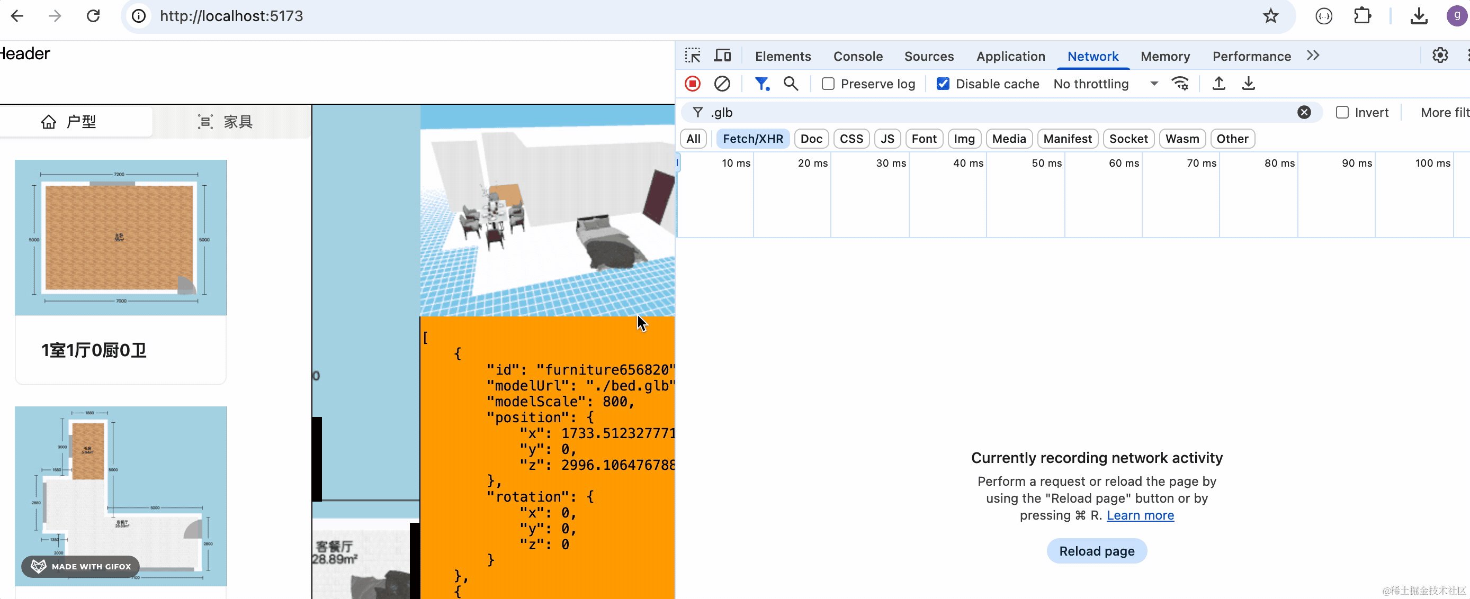This screenshot has width=1470, height=599.
Task: Open network conditions wifi icon
Action: coord(1180,84)
